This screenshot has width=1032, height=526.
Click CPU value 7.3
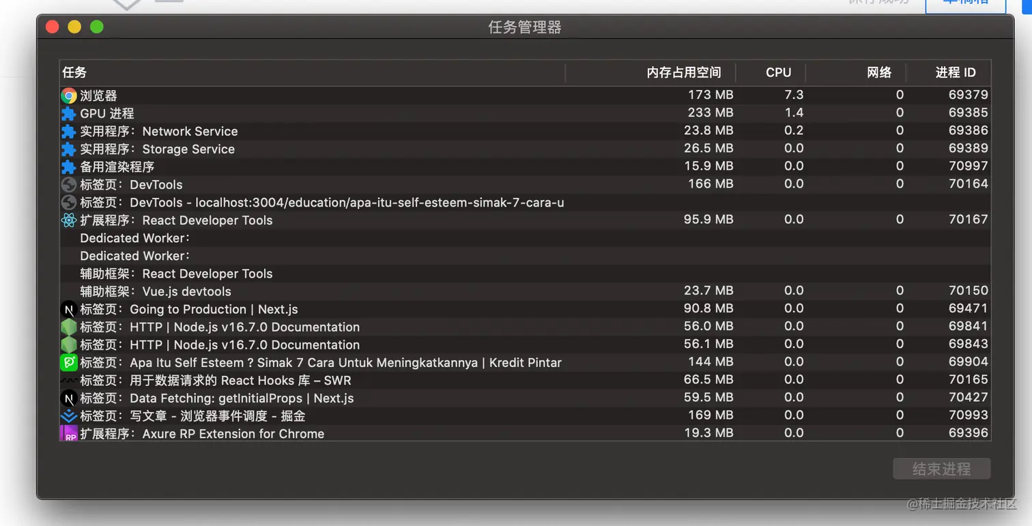(794, 95)
